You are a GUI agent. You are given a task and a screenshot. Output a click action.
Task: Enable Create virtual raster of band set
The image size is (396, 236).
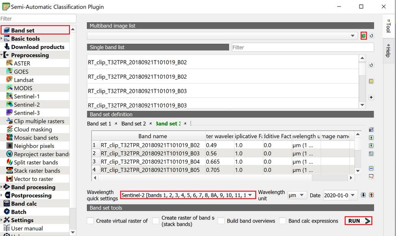(x=89, y=221)
